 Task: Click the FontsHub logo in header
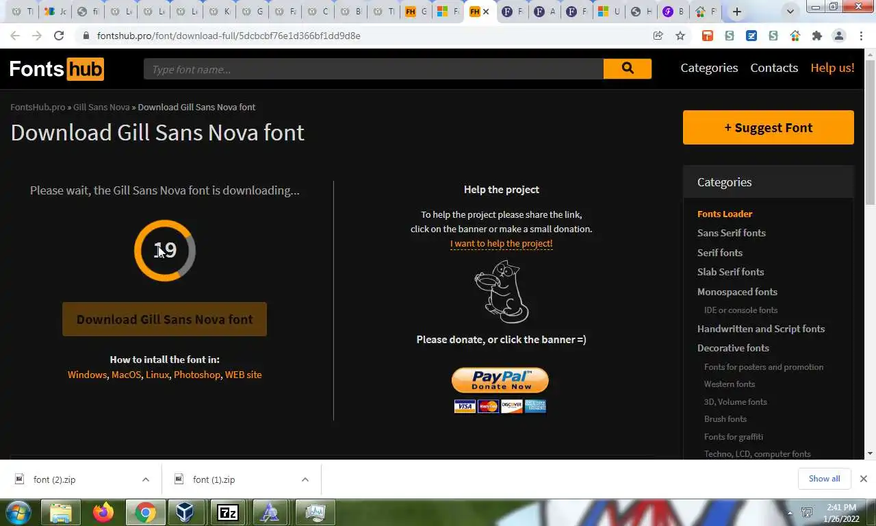click(x=57, y=68)
